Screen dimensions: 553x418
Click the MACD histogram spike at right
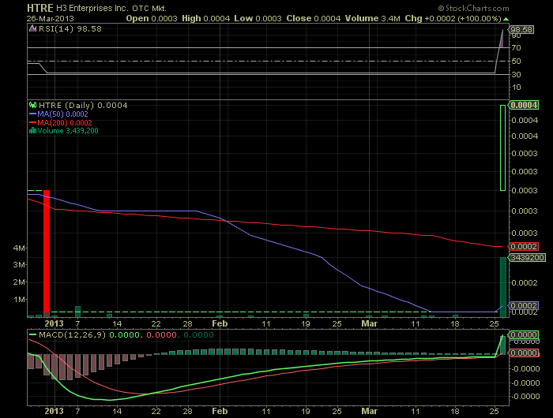tap(503, 345)
